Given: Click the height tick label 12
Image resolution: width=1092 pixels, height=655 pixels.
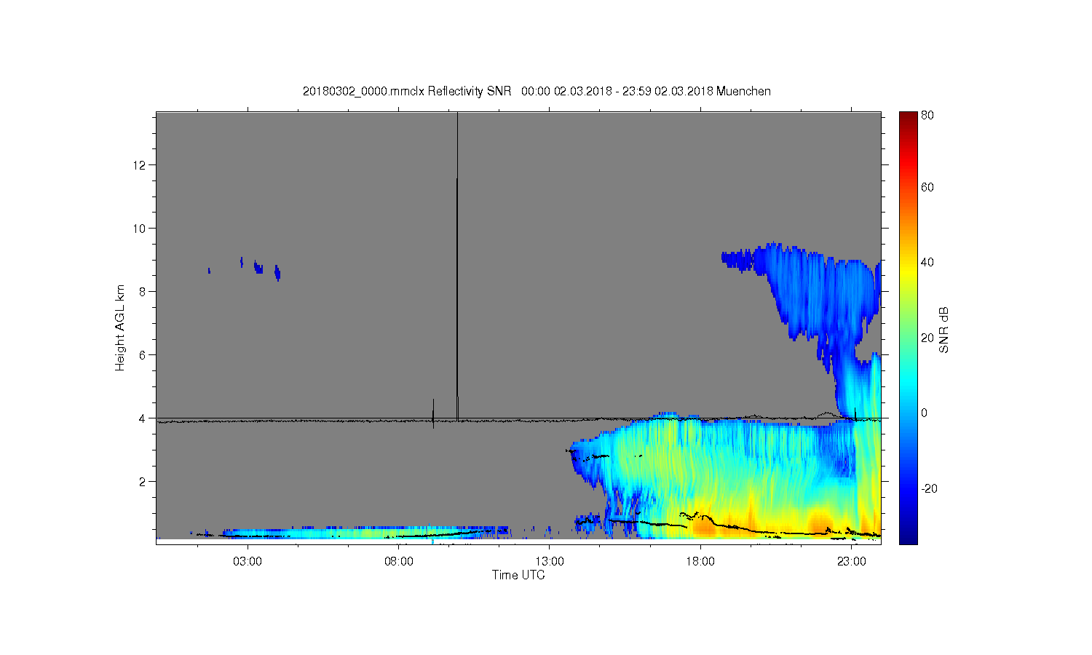Looking at the screenshot, I should click(140, 165).
